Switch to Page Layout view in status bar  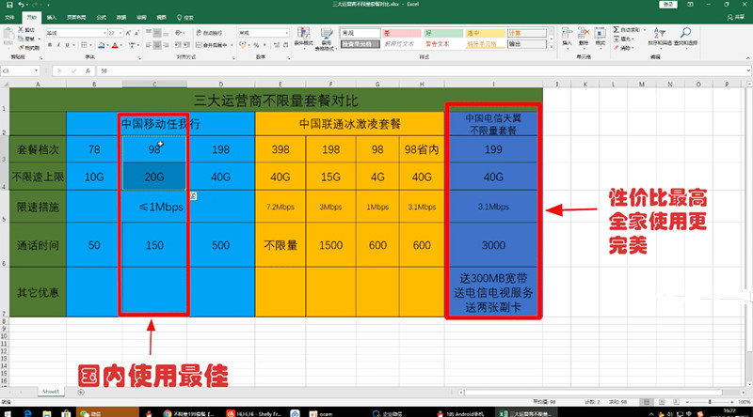(x=662, y=402)
